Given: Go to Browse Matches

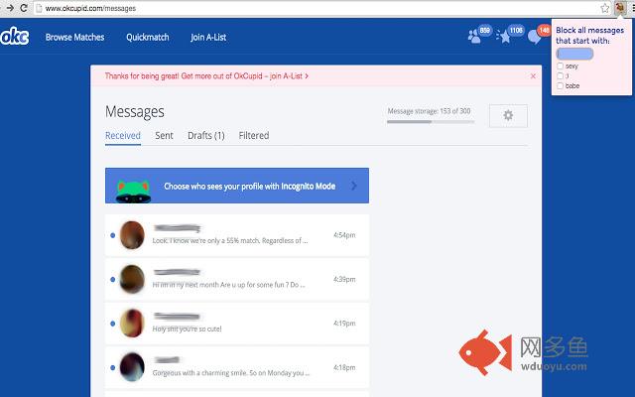Looking at the screenshot, I should coord(75,38).
